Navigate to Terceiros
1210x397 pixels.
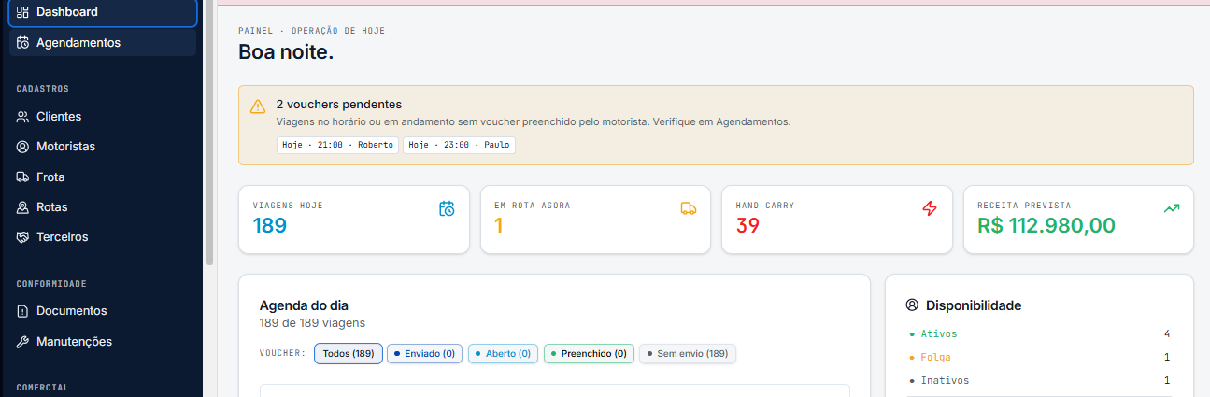tap(103, 236)
